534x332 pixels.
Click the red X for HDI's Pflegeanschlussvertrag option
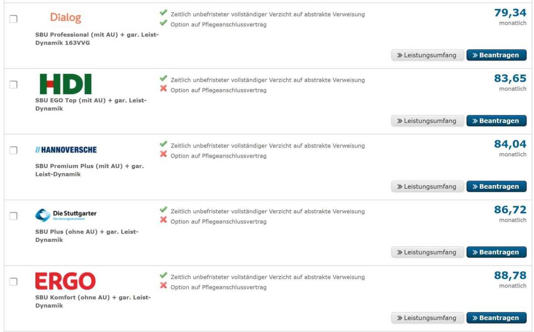164,89
